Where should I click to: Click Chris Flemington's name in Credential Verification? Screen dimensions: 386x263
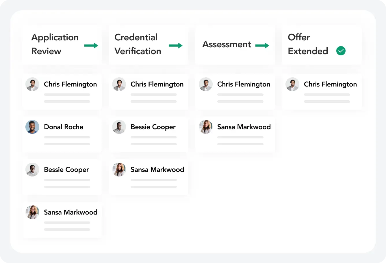[x=157, y=84]
